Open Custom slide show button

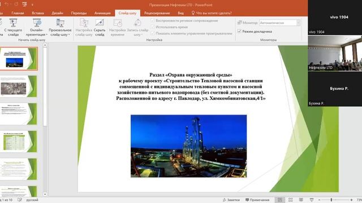(x=60, y=28)
